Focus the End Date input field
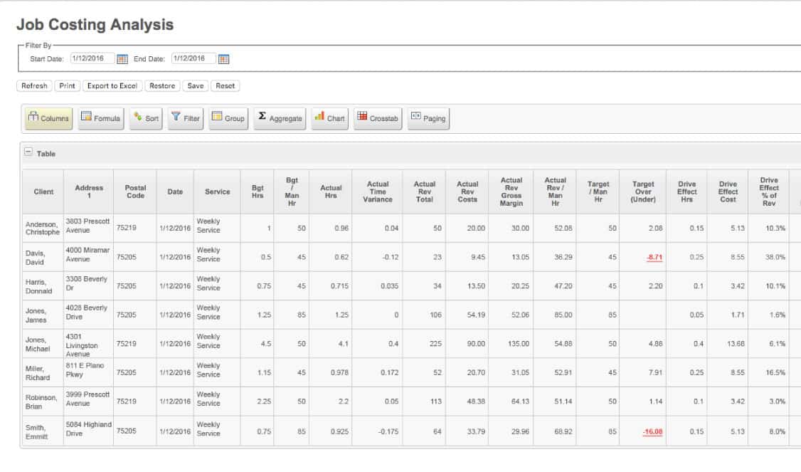The image size is (801, 472). click(x=193, y=58)
